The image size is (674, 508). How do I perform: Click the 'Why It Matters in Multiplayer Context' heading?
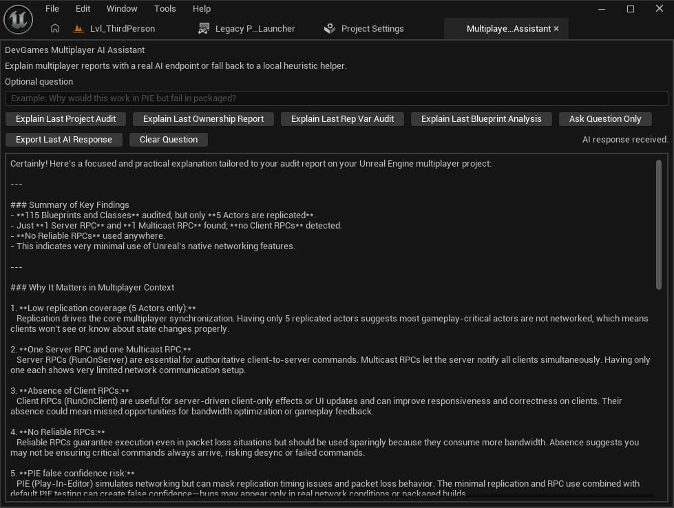point(92,288)
